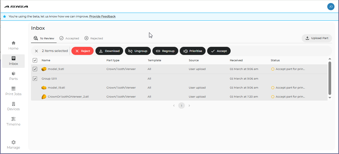Click the Prioritise button
This screenshot has width=339, height=154.
[x=193, y=51]
